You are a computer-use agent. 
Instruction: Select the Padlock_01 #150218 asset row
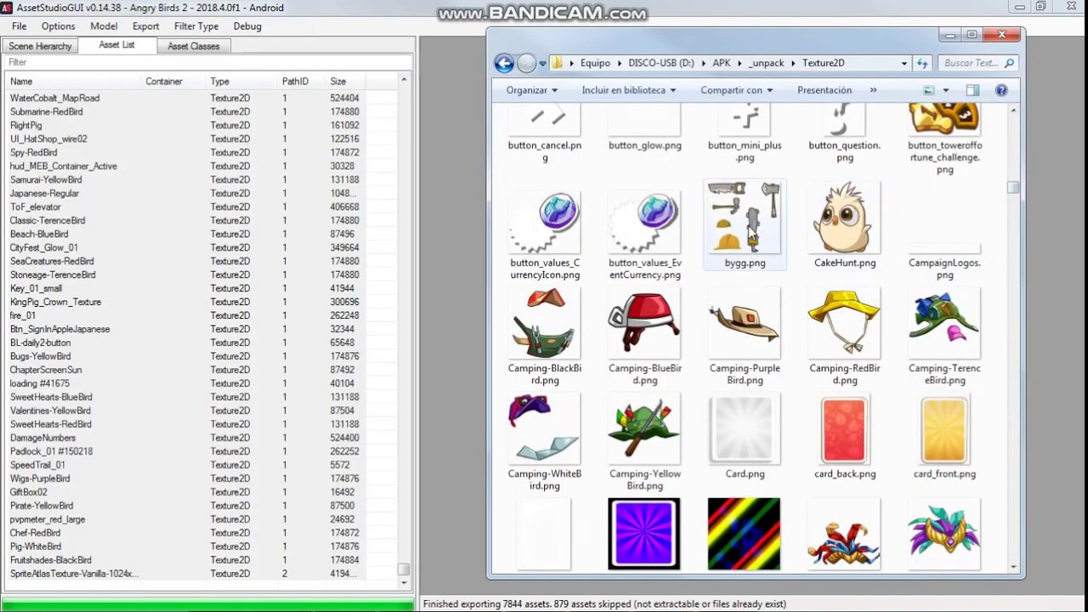(201, 451)
